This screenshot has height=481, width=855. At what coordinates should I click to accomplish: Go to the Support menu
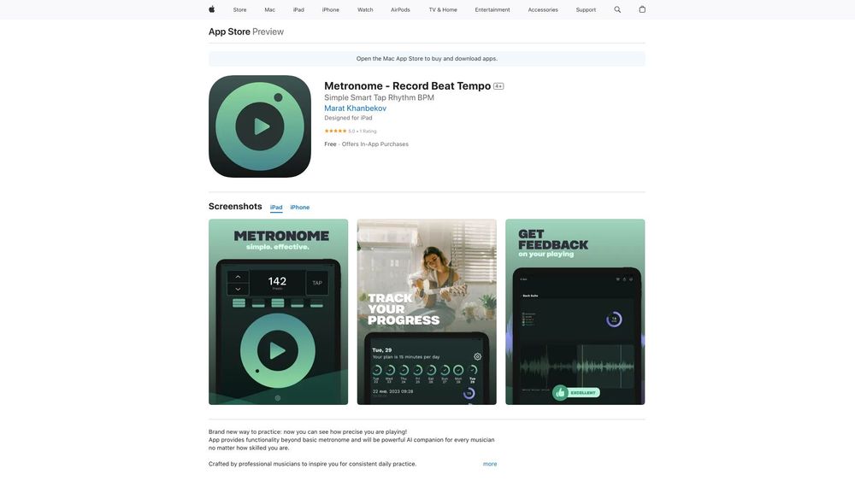coord(586,9)
